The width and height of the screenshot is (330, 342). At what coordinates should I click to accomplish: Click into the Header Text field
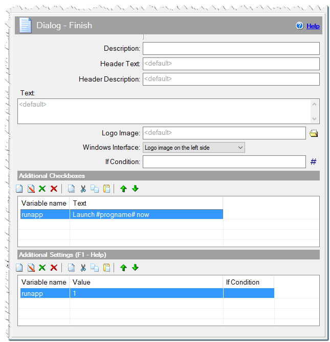coord(231,64)
